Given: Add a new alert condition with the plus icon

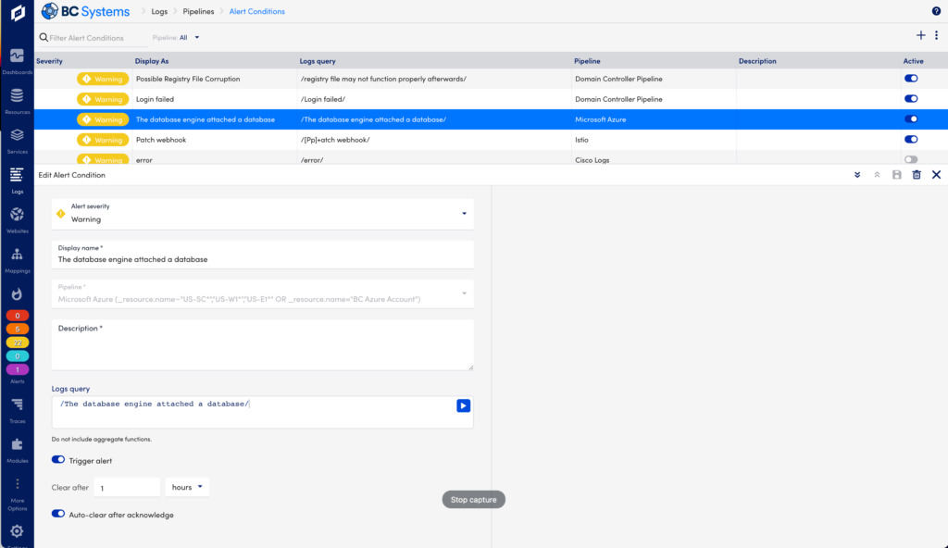Looking at the screenshot, I should (x=920, y=34).
